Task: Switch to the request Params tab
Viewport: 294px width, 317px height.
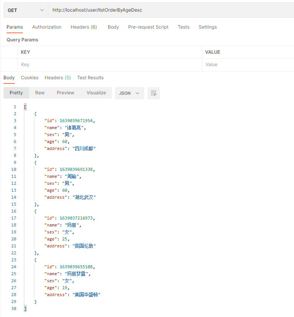Action: click(15, 27)
